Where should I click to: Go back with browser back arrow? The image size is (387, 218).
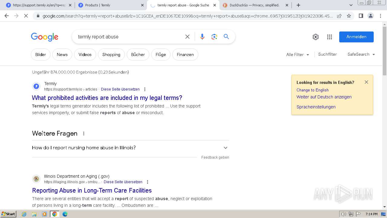(x=7, y=16)
